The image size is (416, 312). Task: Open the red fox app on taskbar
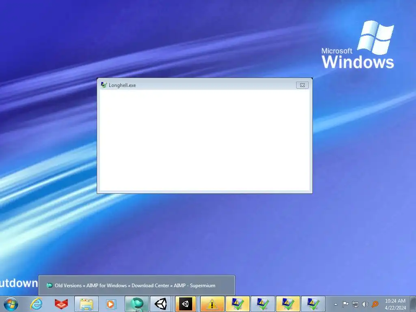click(x=61, y=304)
